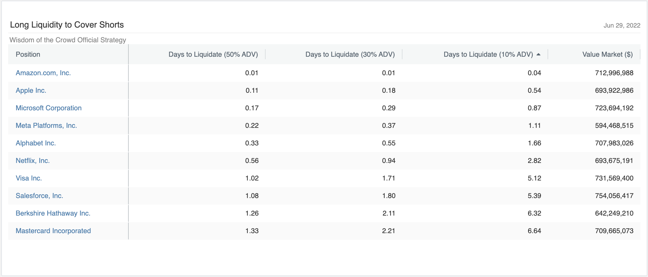648x277 pixels.
Task: Select Salesforce, Inc. position link
Action: [x=40, y=196]
